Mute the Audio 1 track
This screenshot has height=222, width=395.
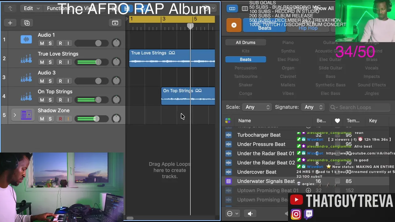click(42, 43)
